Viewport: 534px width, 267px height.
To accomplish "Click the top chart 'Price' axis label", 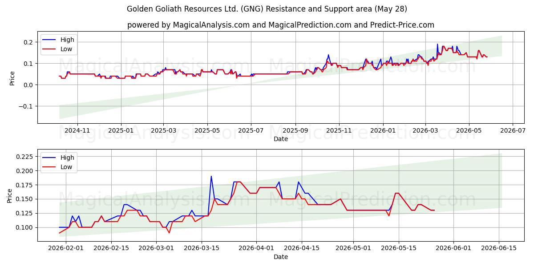I will 12,77.
